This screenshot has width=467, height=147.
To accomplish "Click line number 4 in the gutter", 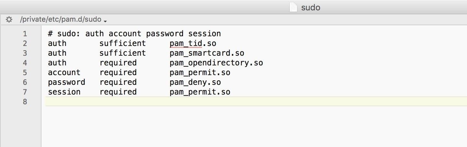I will click(x=25, y=63).
